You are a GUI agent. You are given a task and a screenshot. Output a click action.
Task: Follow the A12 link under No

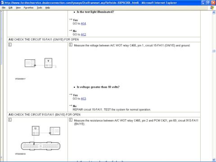(83, 35)
